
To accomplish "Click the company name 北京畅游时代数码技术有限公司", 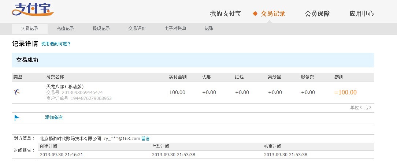I will (x=70, y=139).
